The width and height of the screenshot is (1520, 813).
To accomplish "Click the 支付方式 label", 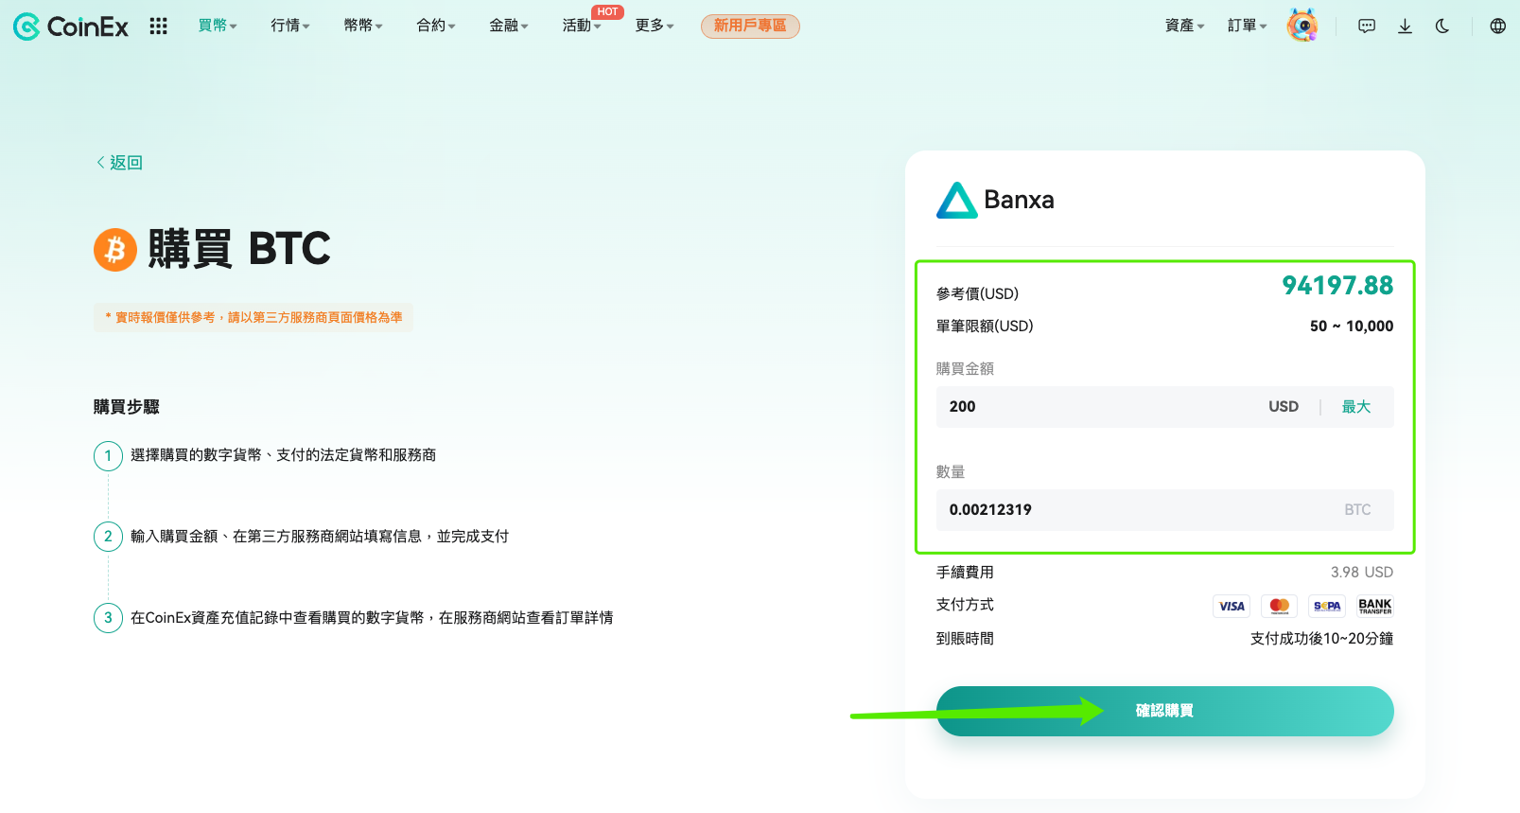I will coord(965,605).
